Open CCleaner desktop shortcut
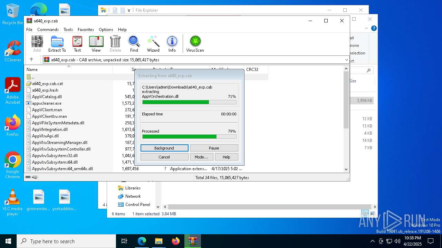 13,51
